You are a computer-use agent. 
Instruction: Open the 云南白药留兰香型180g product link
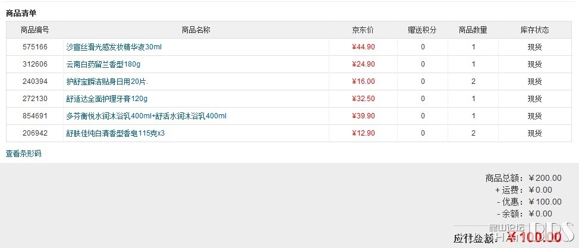click(x=103, y=64)
